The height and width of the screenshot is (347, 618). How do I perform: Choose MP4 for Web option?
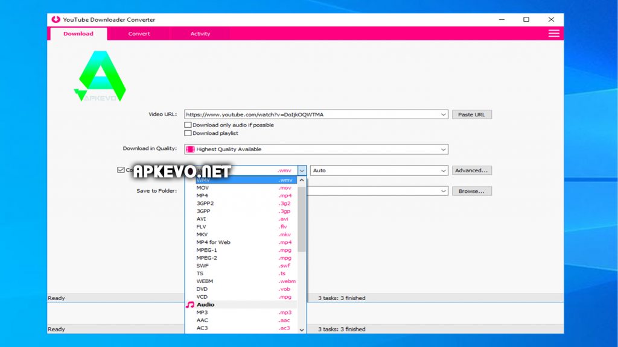click(241, 242)
